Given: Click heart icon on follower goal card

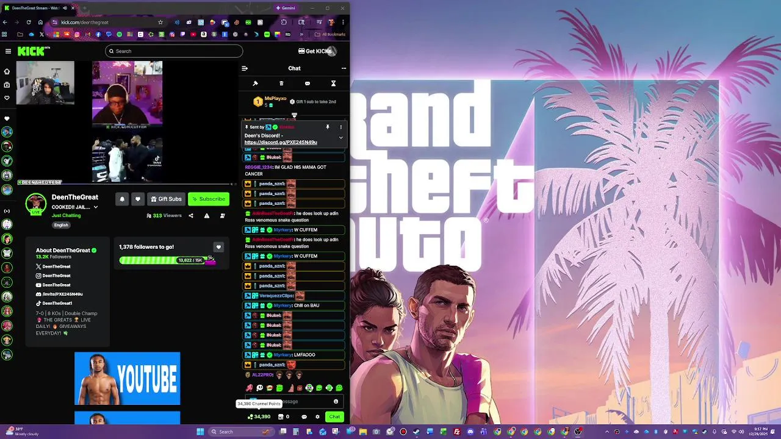Looking at the screenshot, I should tap(218, 247).
